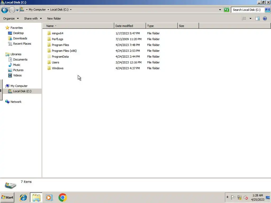Sort by the Name column header
The height and width of the screenshot is (203, 271).
(x=78, y=26)
